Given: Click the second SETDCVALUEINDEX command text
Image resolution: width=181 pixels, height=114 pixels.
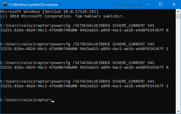Looking at the screenshot, I should [x=91, y=44].
